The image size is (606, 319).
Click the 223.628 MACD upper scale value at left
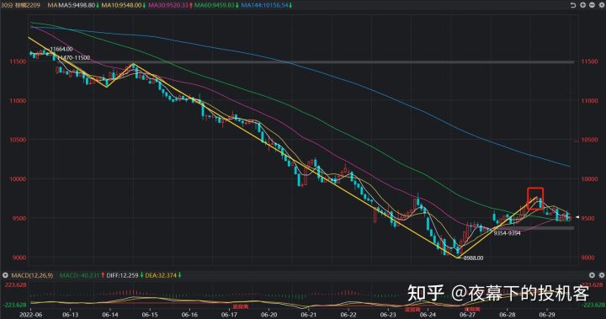(16, 285)
